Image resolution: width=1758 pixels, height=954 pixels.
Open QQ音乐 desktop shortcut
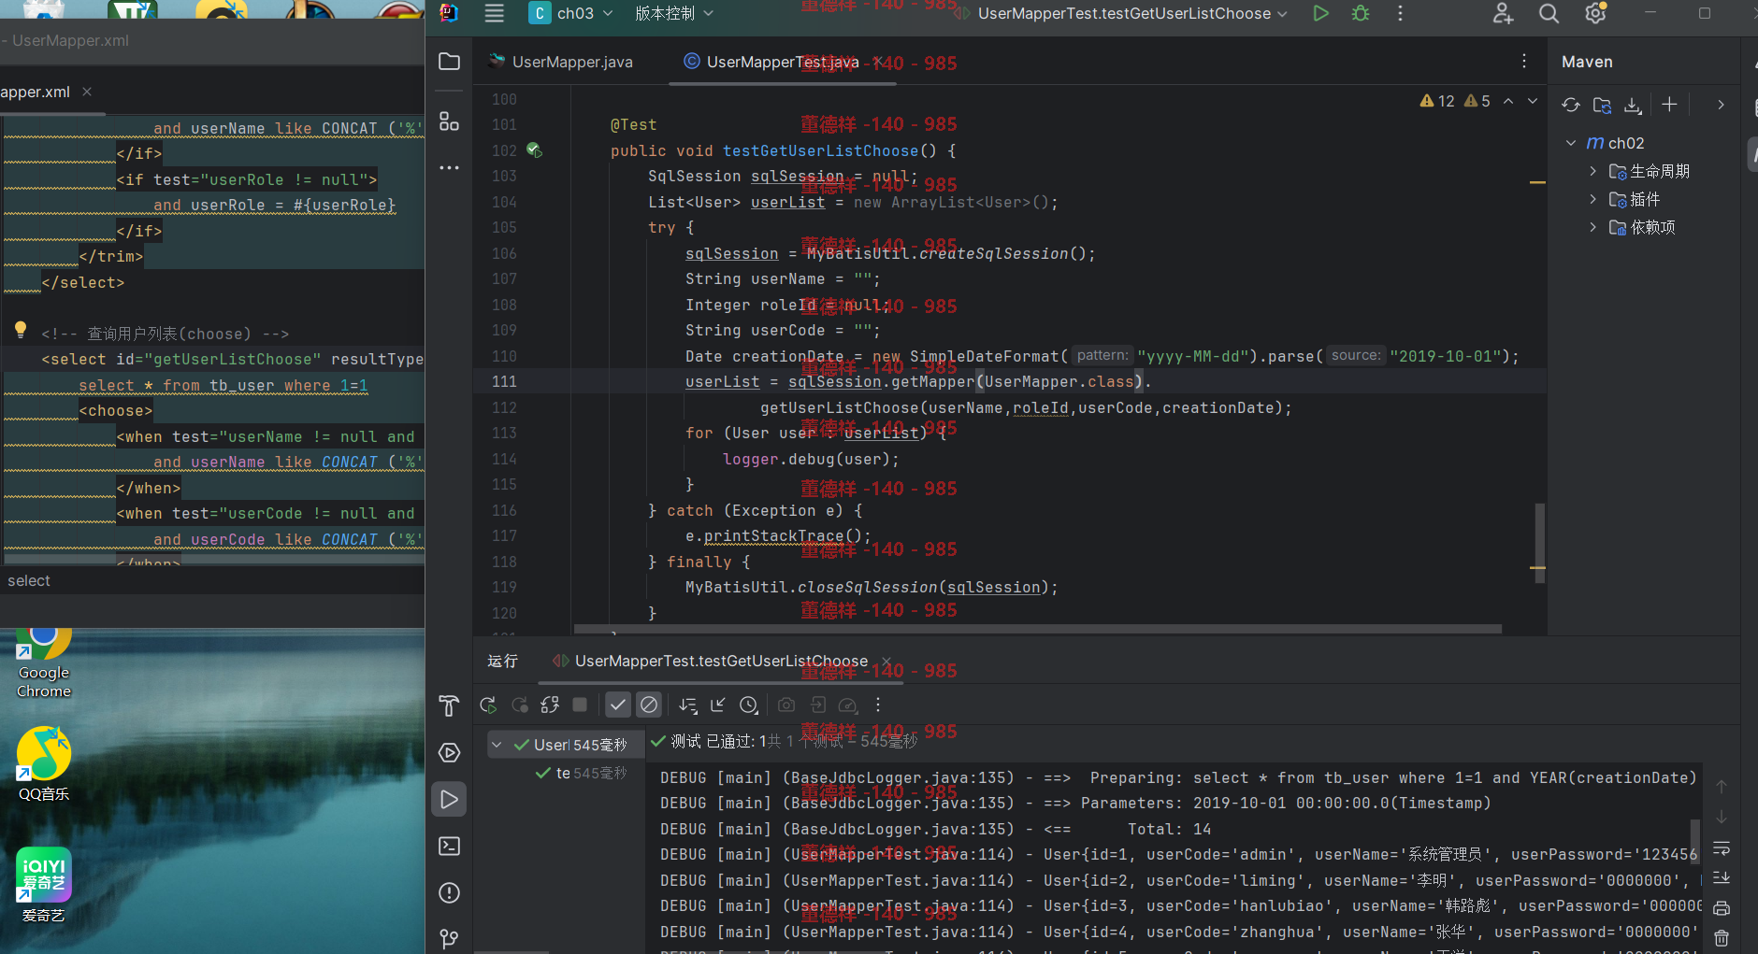[44, 764]
